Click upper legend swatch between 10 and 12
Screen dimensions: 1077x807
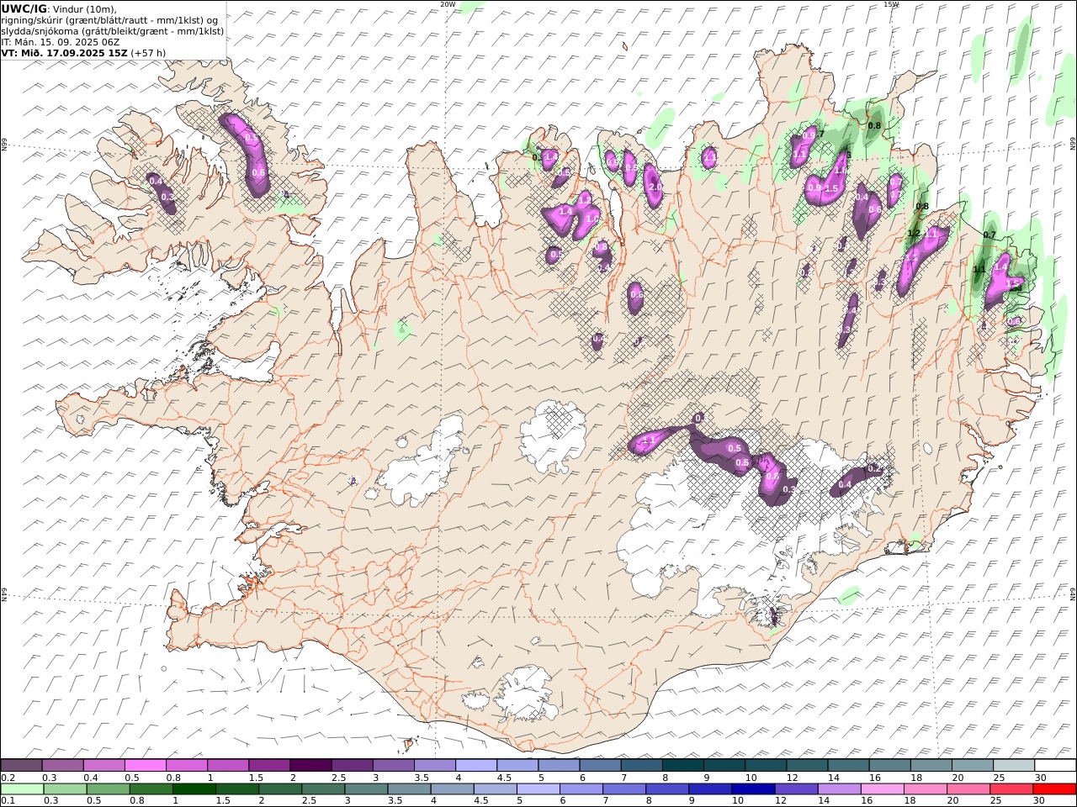[767, 765]
